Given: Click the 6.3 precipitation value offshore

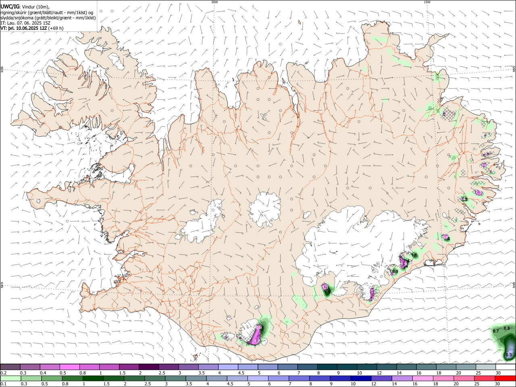Looking at the screenshot, I should click(x=509, y=355).
